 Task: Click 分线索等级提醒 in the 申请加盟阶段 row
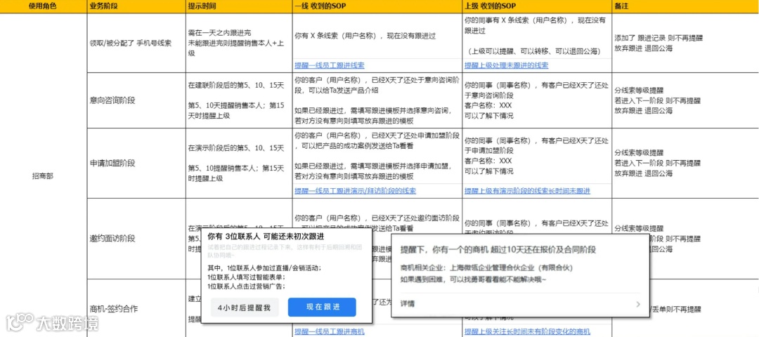click(x=639, y=153)
